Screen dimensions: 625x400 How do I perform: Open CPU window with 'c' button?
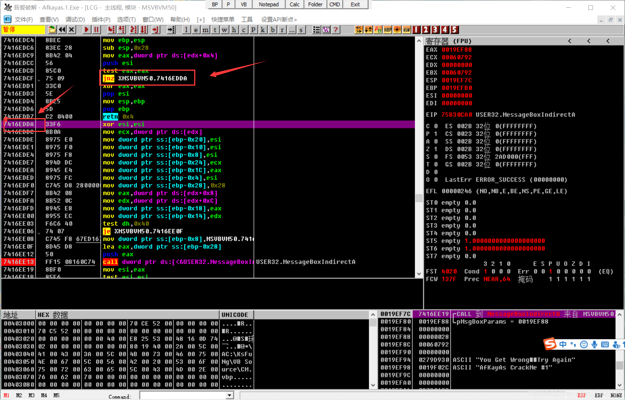pos(244,29)
